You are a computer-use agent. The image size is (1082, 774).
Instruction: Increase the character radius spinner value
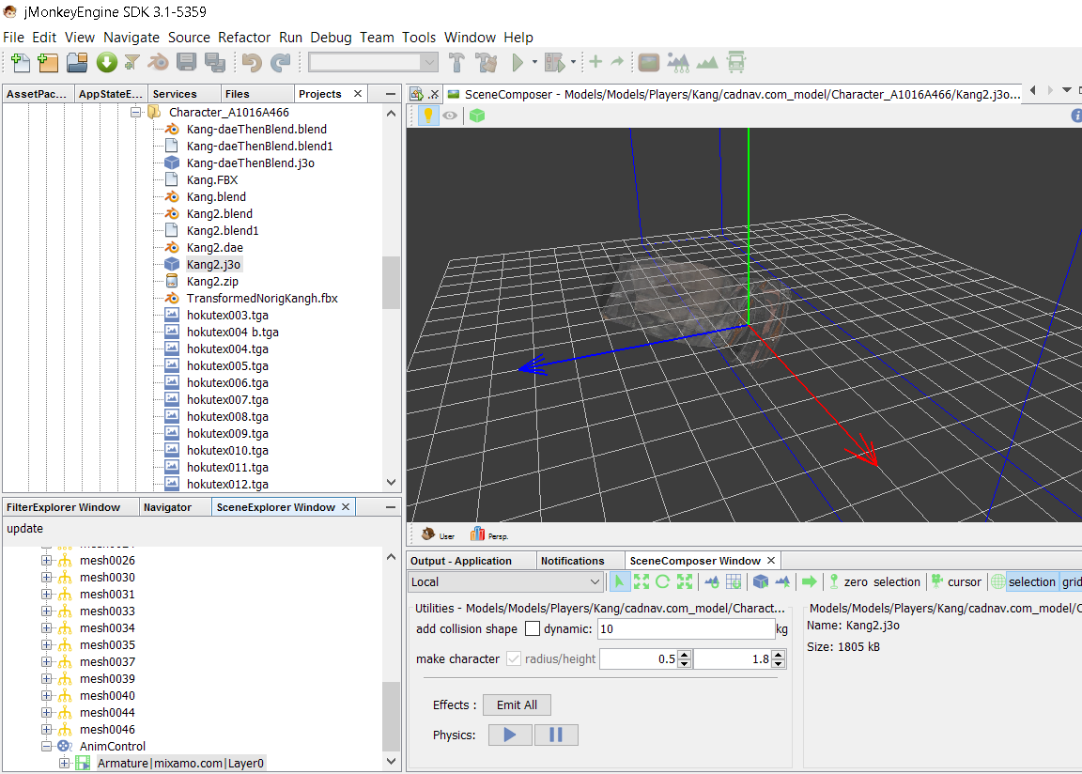coord(684,655)
